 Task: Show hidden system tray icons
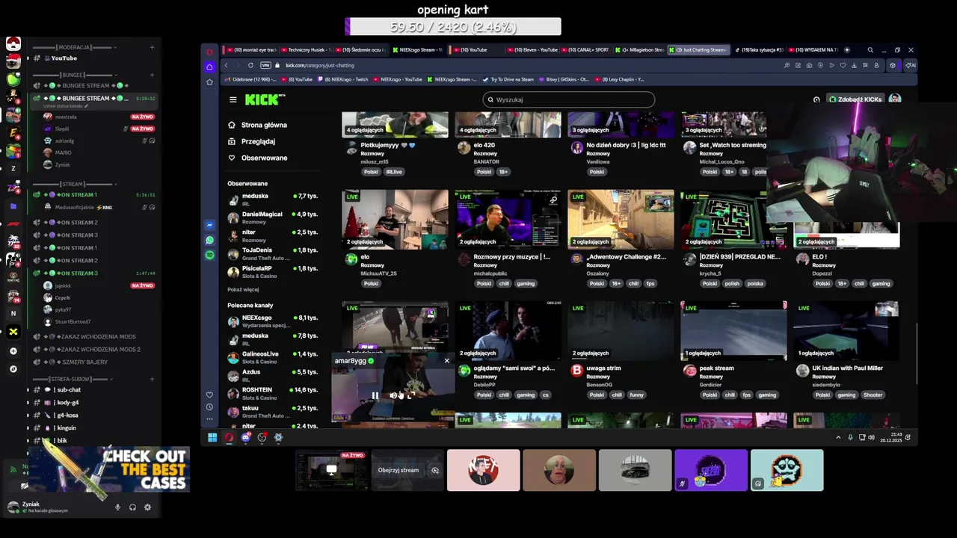pos(838,438)
